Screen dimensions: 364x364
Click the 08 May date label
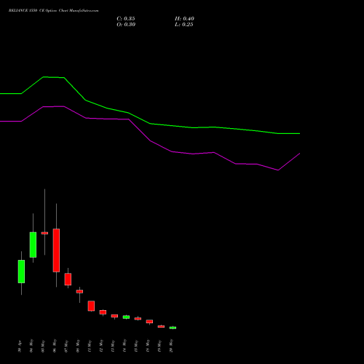[x=78, y=347]
